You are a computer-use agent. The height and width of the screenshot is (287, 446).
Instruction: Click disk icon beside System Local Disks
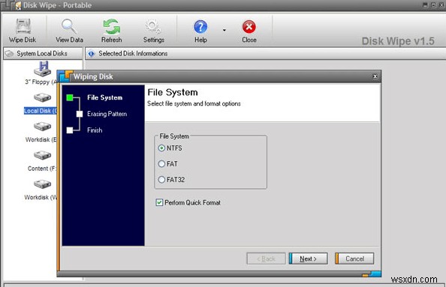click(x=10, y=53)
